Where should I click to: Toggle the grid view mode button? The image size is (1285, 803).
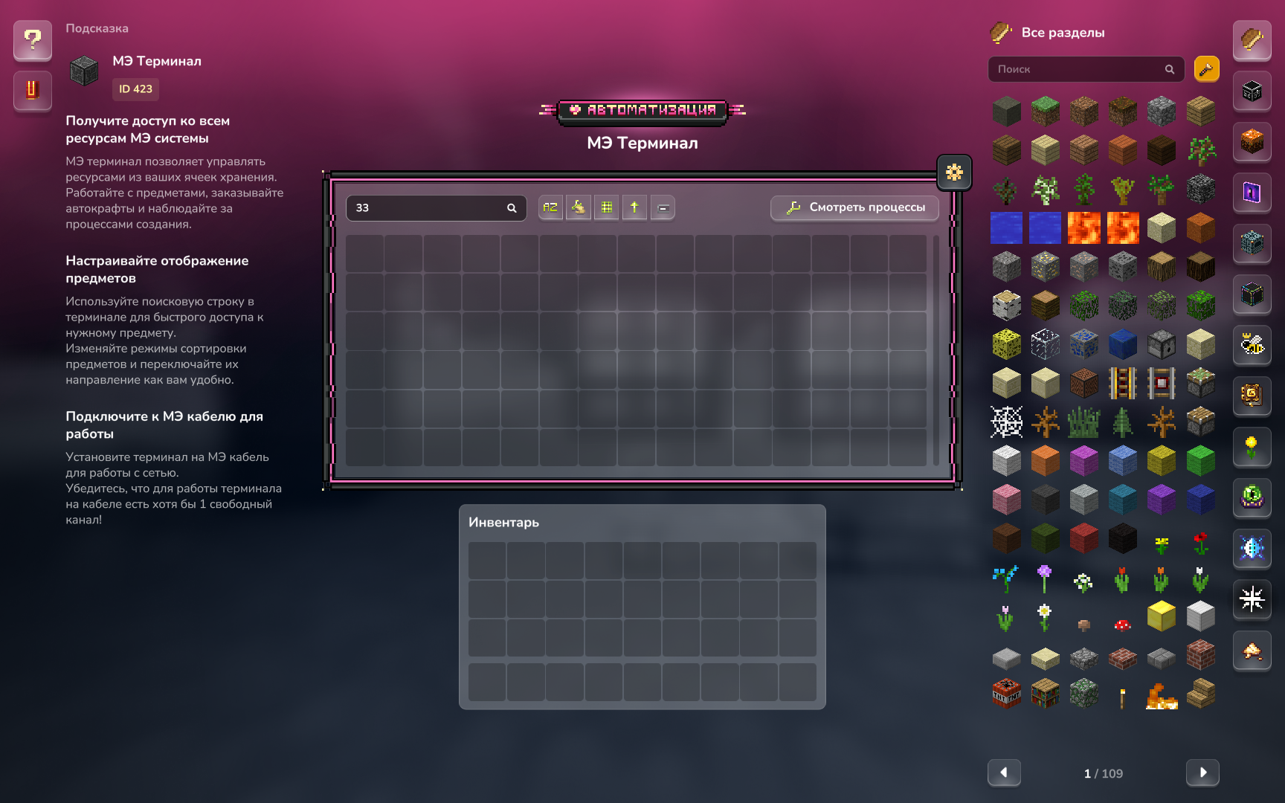[607, 207]
